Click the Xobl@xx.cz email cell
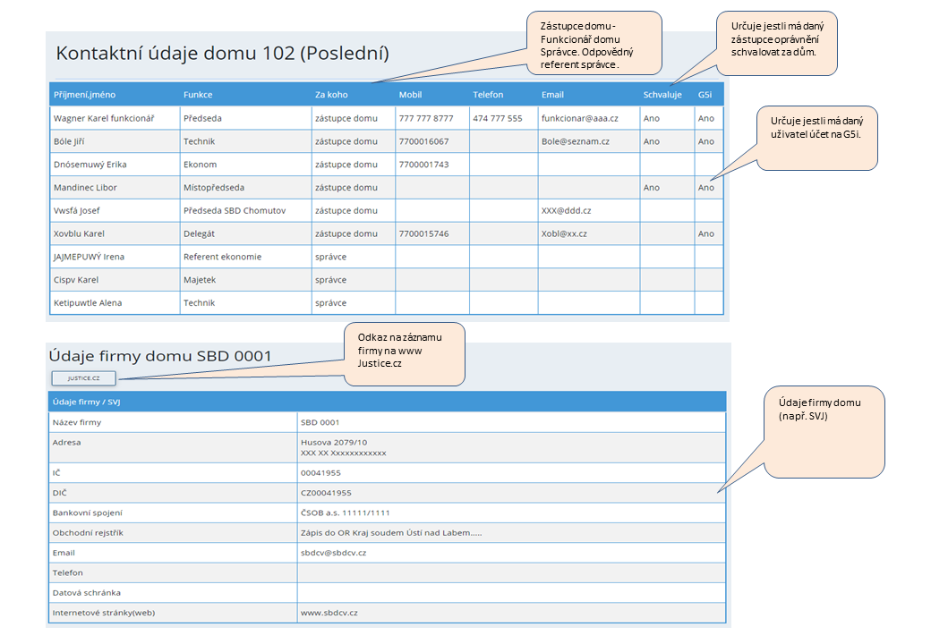This screenshot has width=931, height=644. click(564, 233)
